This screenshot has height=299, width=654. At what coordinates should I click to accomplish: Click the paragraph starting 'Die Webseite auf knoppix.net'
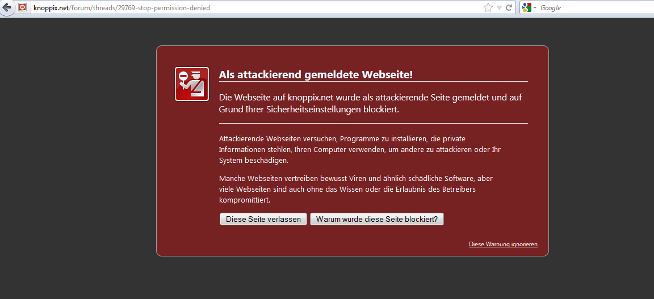tap(370, 103)
